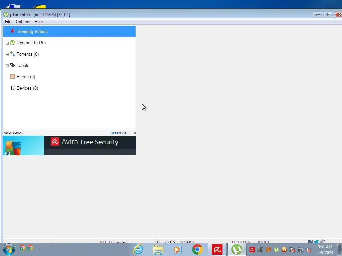
Task: Click the muted volume tray icon
Action: pos(308,250)
